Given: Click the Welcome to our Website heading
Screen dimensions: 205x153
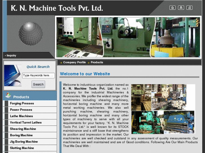Looking at the screenshot, I should click(85, 74).
